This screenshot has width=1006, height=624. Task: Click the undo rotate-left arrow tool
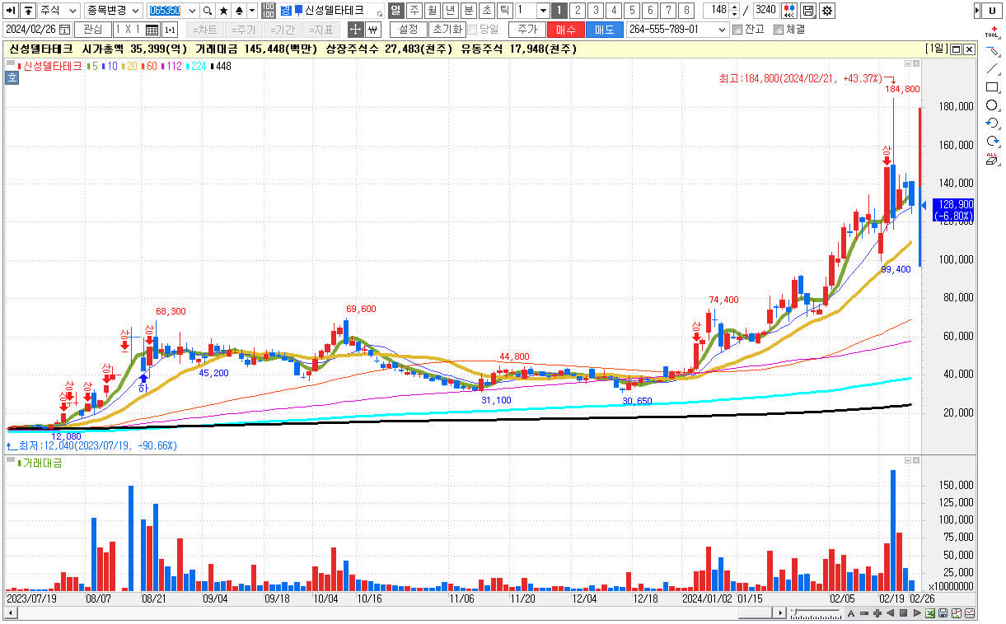click(x=993, y=123)
